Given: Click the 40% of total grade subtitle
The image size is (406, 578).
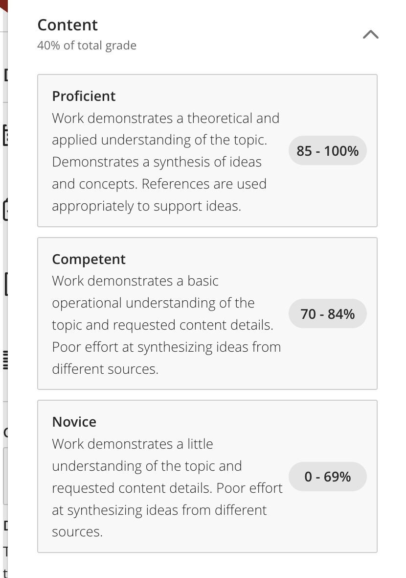Looking at the screenshot, I should click(x=87, y=46).
